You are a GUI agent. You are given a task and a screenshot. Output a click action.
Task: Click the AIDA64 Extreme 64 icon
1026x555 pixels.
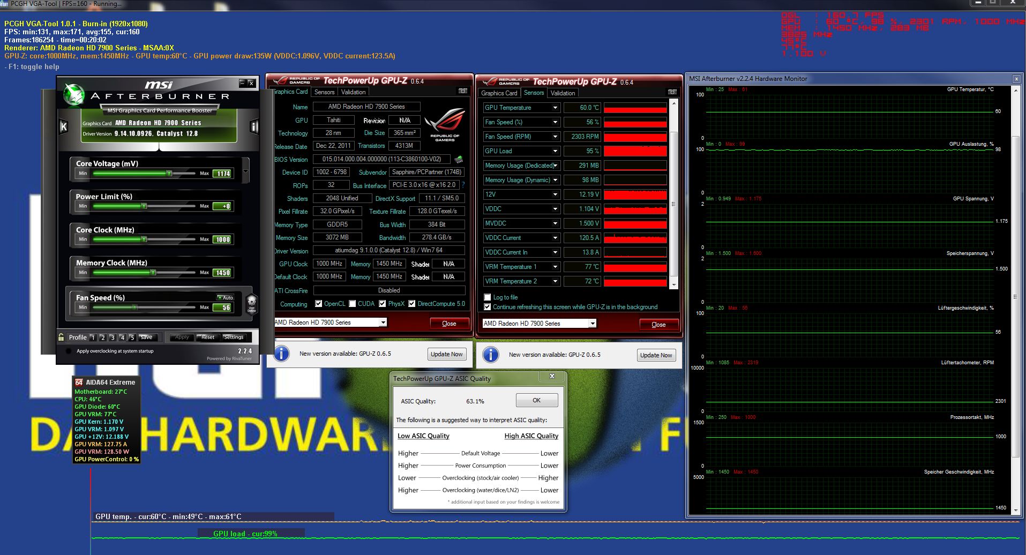79,382
